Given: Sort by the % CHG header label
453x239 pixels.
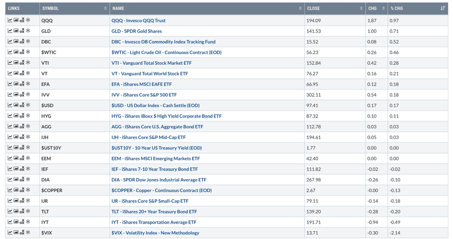Looking at the screenshot, I should click(397, 8).
